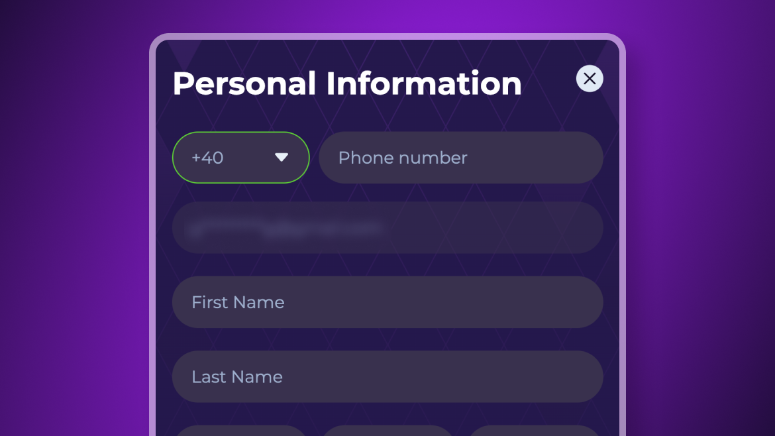Viewport: 775px width, 436px height.
Task: Click the Phone number placeholder text
Action: pos(403,158)
